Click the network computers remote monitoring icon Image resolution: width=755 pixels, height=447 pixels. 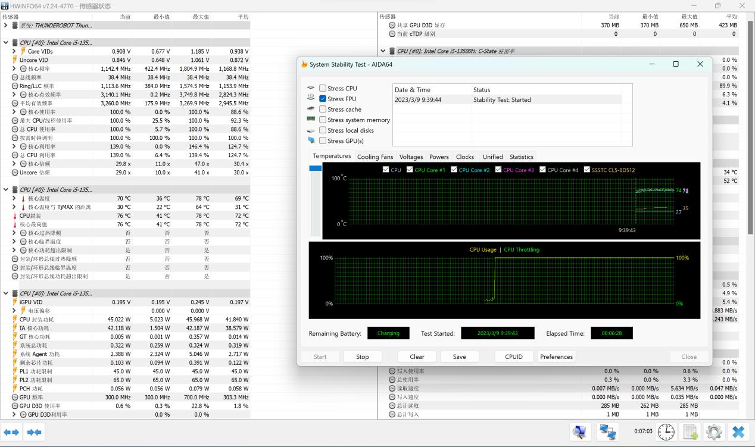click(608, 432)
